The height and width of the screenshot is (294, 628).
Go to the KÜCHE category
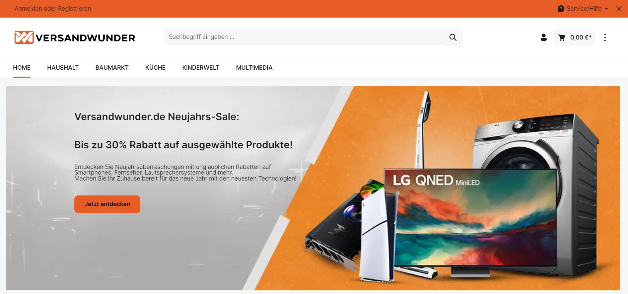coord(155,68)
